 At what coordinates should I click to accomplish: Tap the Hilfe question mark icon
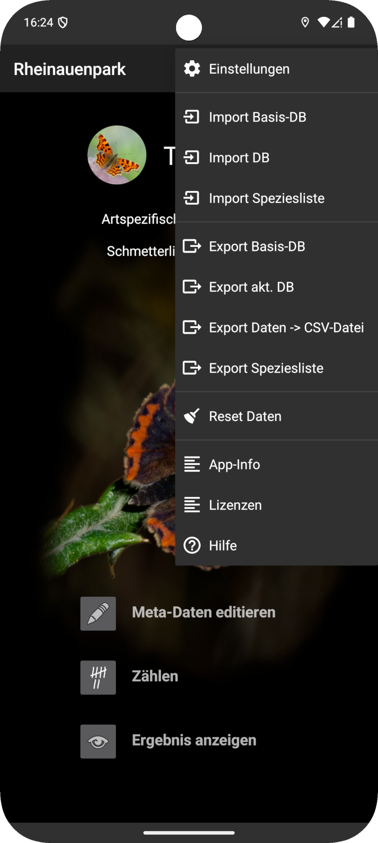coord(192,545)
